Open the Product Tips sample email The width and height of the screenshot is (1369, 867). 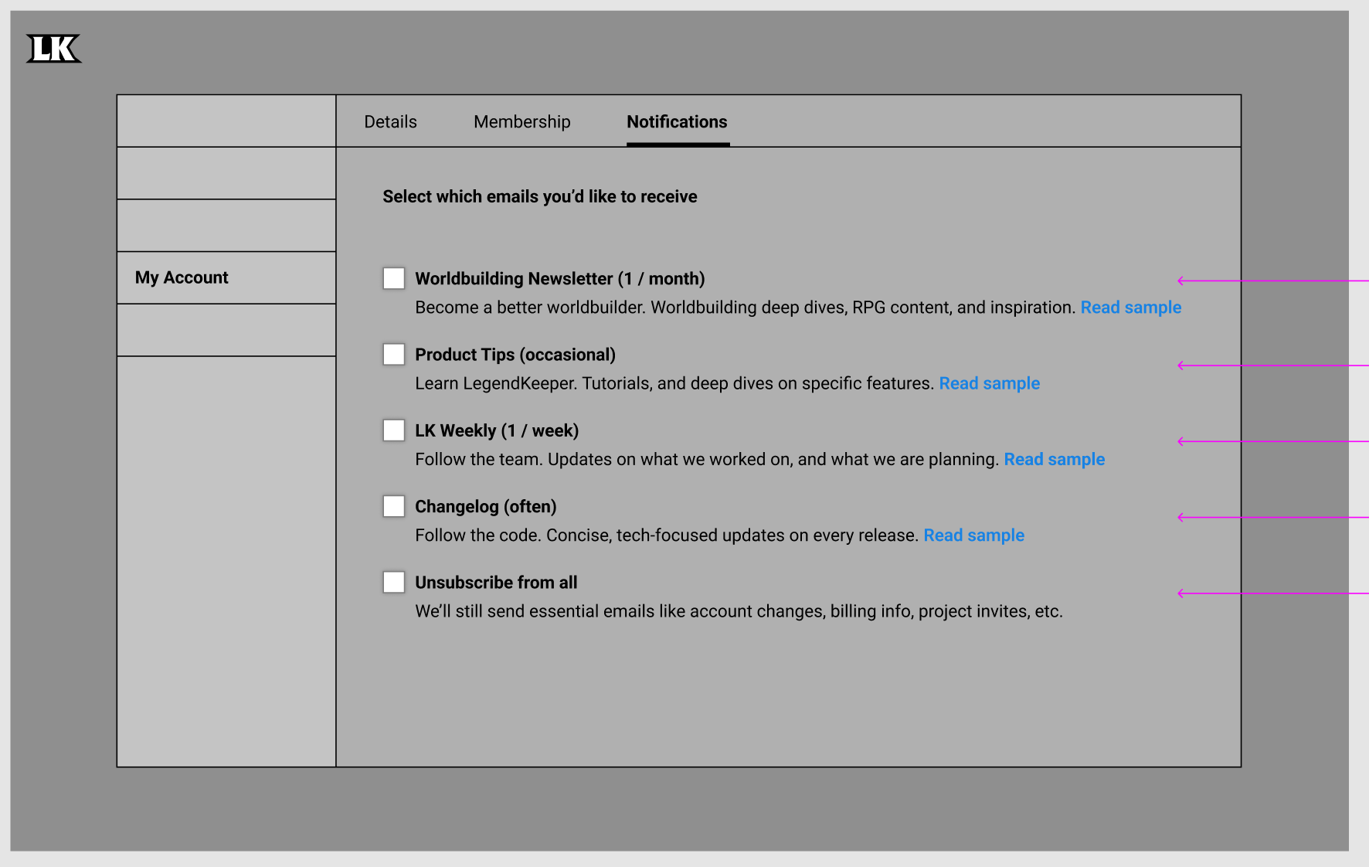[990, 382]
